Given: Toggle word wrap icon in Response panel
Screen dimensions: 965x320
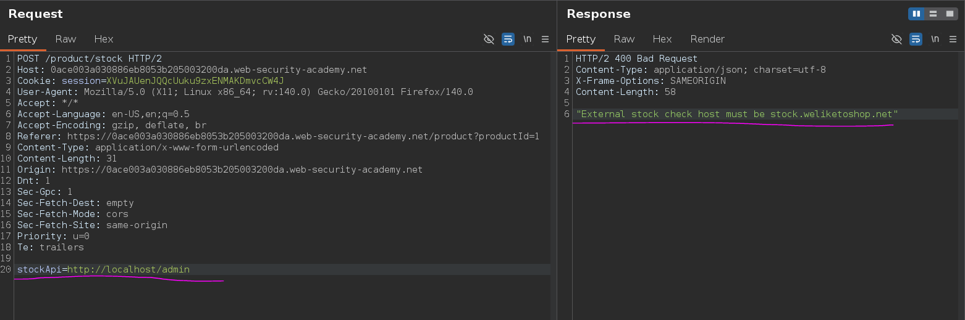Looking at the screenshot, I should (916, 39).
